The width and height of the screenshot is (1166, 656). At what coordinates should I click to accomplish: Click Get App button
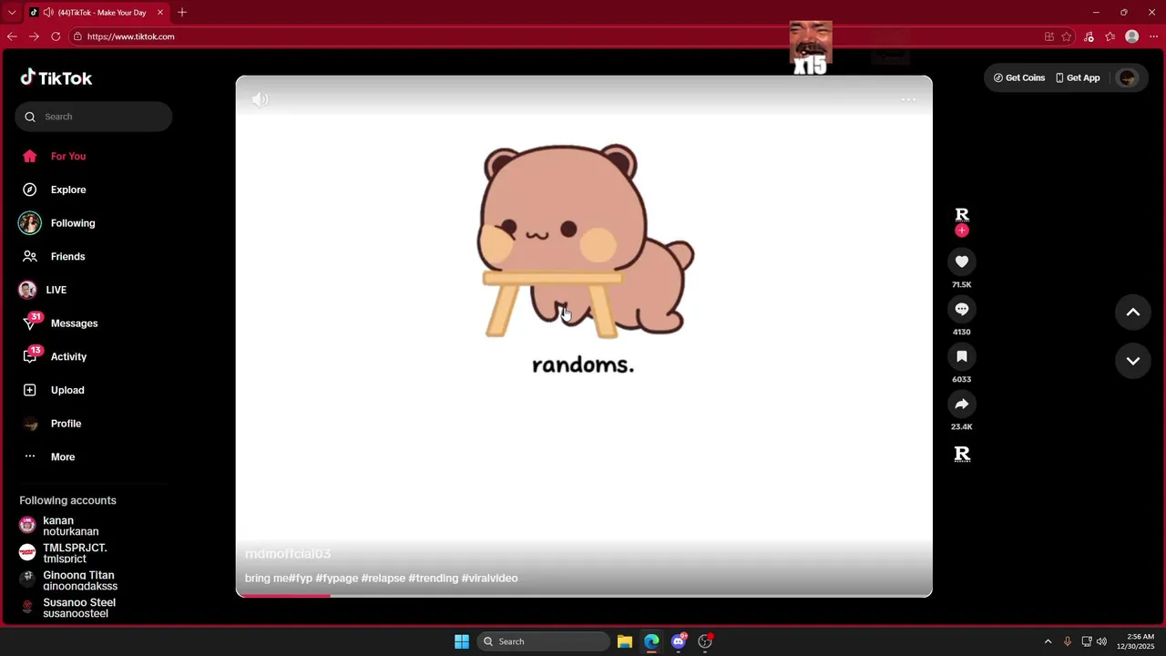click(1078, 77)
